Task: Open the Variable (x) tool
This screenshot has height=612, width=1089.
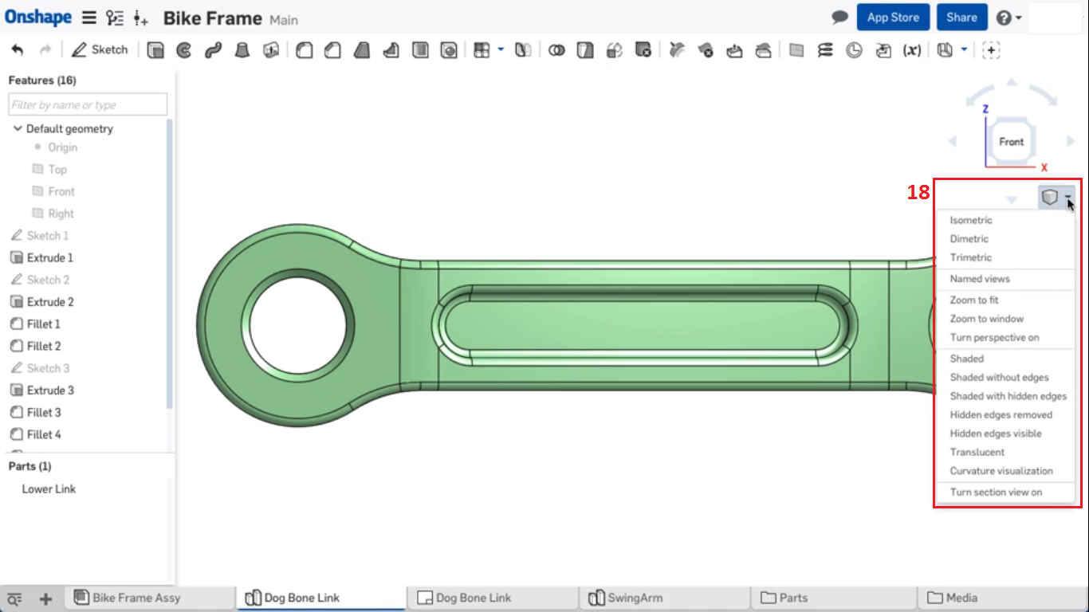Action: [913, 49]
